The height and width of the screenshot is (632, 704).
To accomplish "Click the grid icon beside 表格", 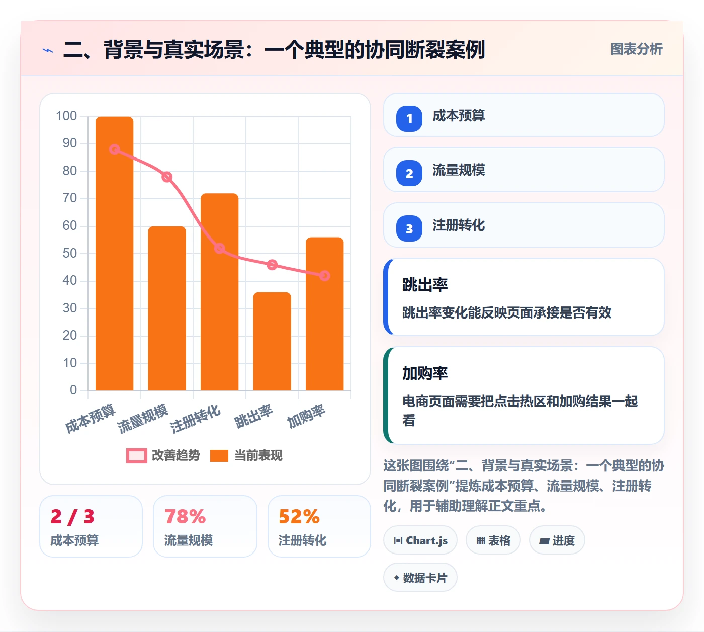I will click(481, 541).
